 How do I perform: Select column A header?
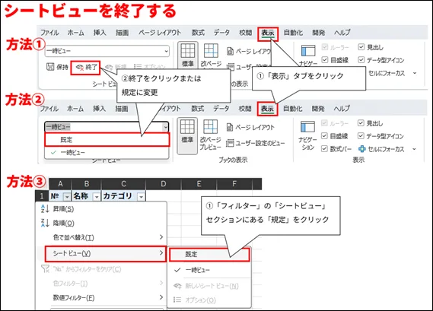(60, 184)
